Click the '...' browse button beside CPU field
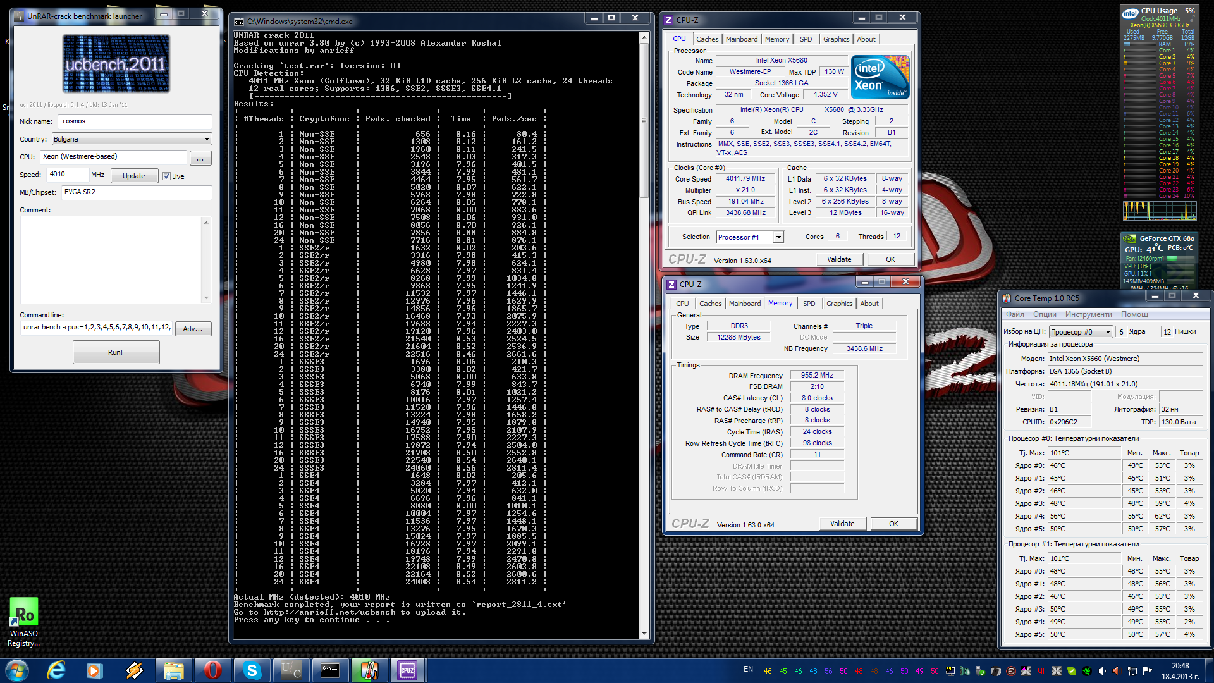 coord(200,158)
